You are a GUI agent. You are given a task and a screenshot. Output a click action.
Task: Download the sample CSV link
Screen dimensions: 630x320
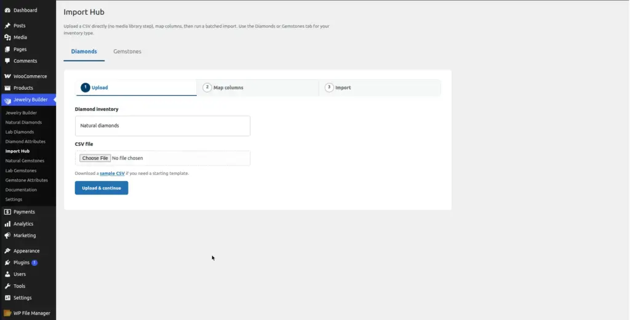click(x=112, y=174)
